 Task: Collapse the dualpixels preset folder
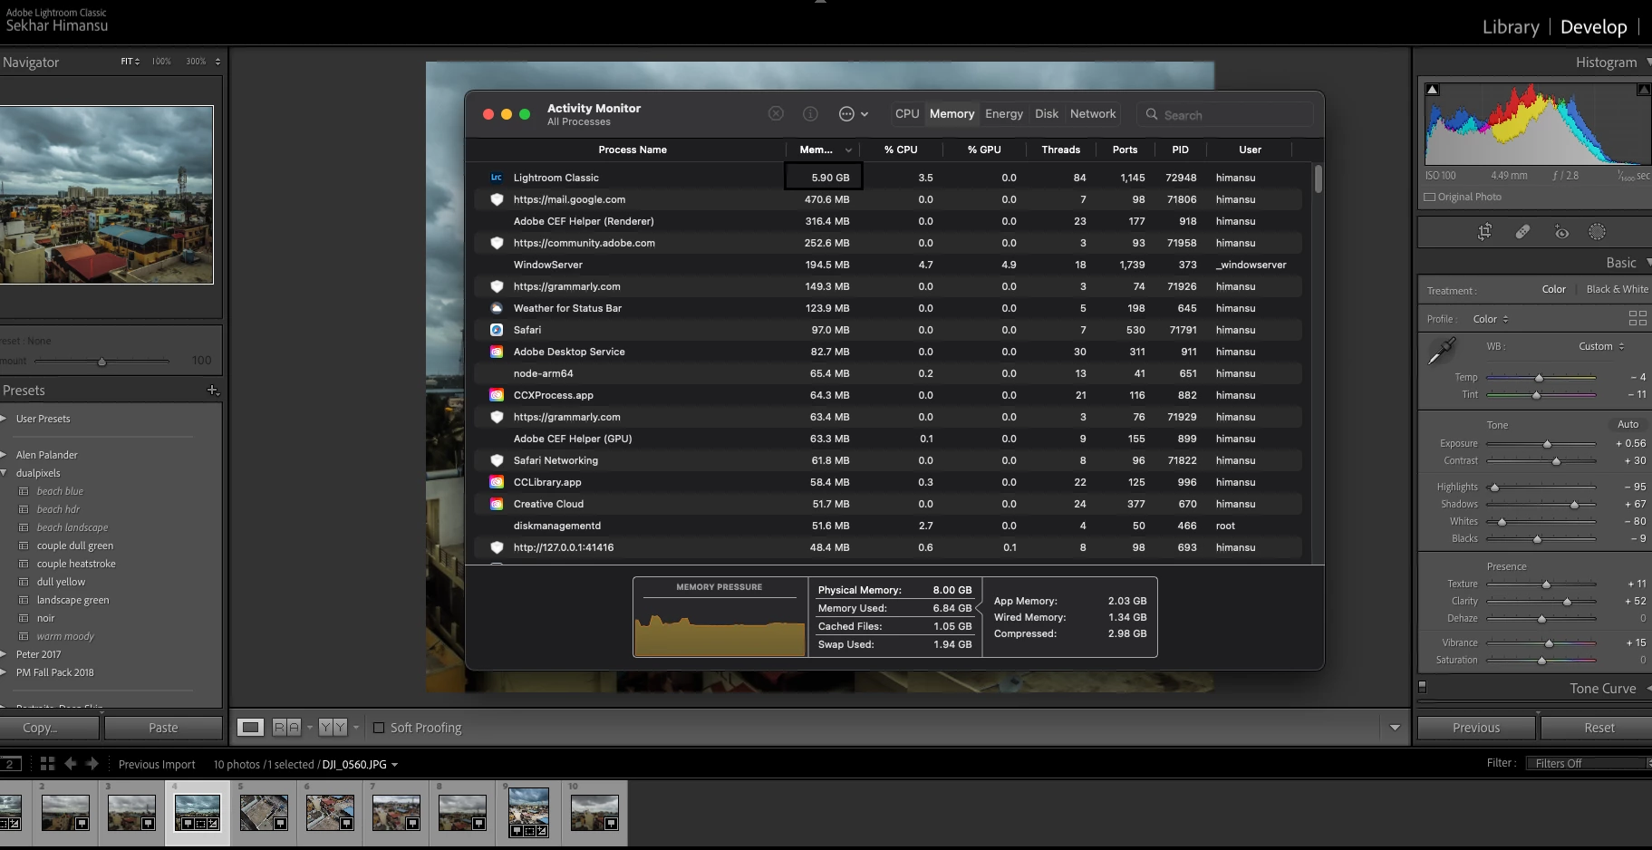pos(5,473)
